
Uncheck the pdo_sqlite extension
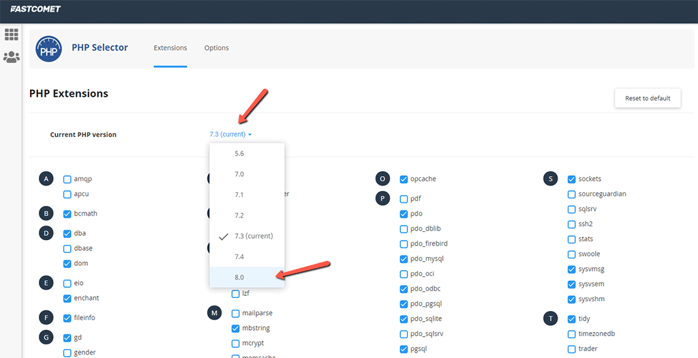(x=404, y=319)
